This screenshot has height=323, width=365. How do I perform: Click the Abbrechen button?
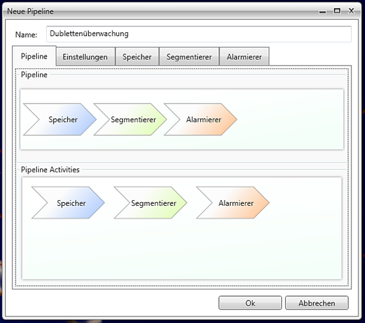(317, 303)
